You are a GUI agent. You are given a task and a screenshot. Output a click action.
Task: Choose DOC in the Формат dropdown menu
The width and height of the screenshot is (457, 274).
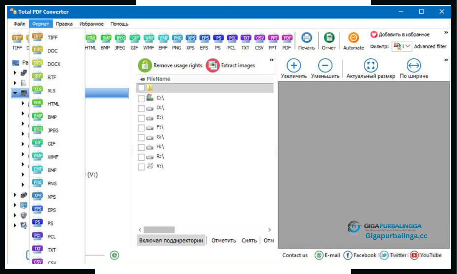coord(57,51)
